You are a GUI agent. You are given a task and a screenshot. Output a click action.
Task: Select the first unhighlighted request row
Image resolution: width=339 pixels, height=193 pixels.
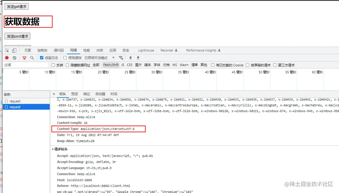26,101
